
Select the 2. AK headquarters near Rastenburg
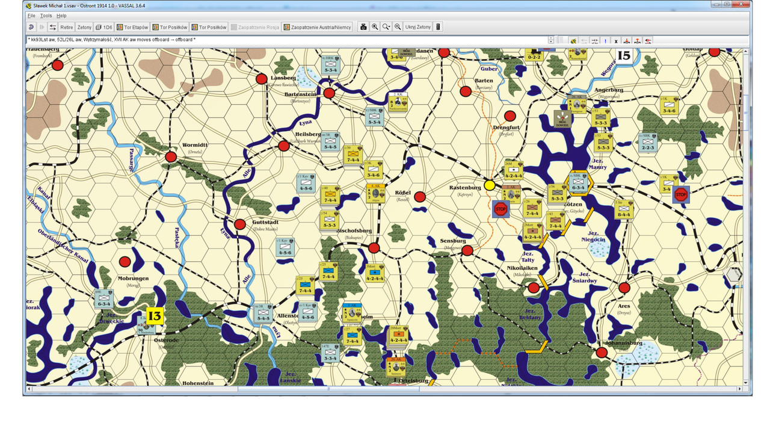511,194
